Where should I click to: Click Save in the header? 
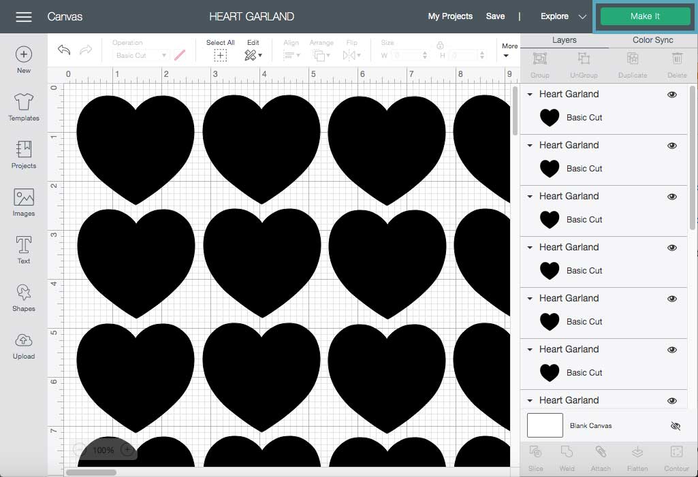click(x=495, y=16)
